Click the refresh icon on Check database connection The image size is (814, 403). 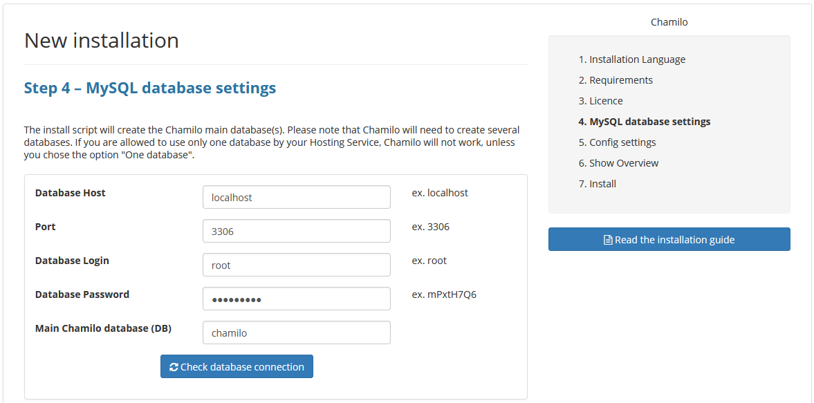tap(174, 367)
